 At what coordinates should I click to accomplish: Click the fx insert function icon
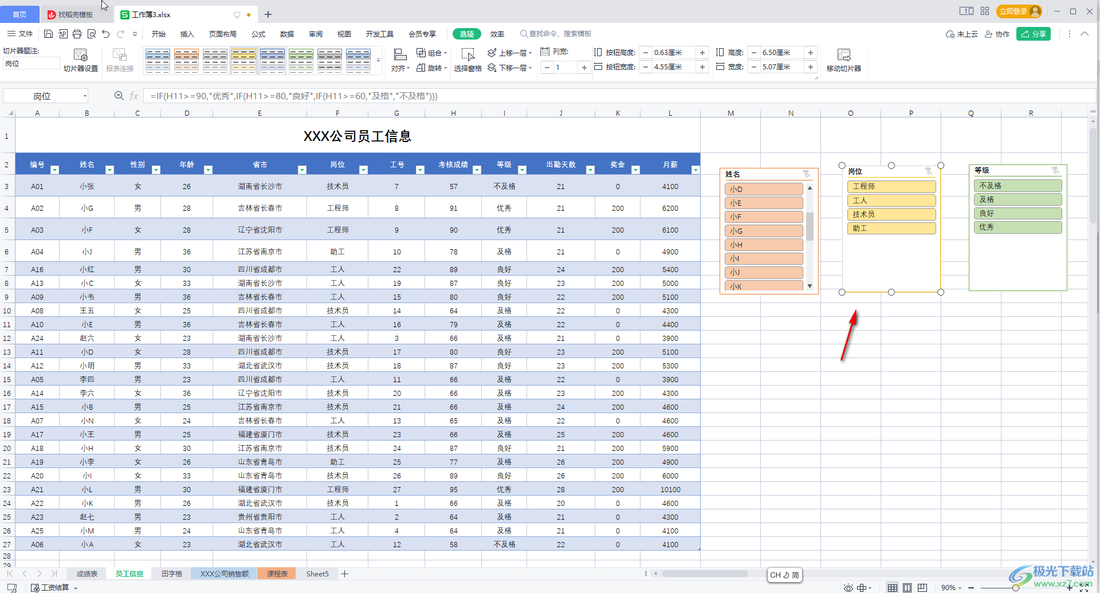coord(134,96)
